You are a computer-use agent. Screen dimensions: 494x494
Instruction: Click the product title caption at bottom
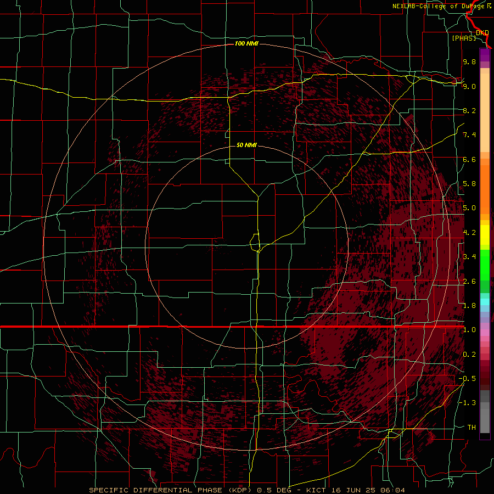[x=247, y=490]
